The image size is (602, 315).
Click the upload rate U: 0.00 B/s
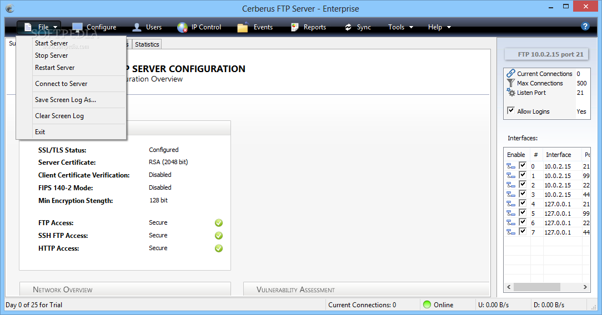coord(493,305)
